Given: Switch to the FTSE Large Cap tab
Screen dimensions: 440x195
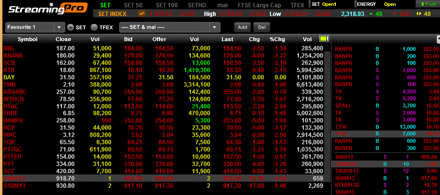Looking at the screenshot, I should (260, 5).
